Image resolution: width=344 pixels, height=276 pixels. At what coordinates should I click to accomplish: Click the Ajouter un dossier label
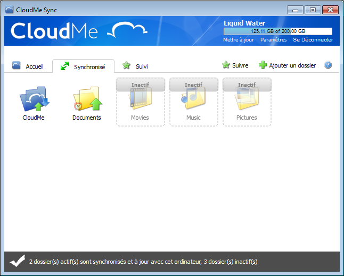click(x=292, y=65)
